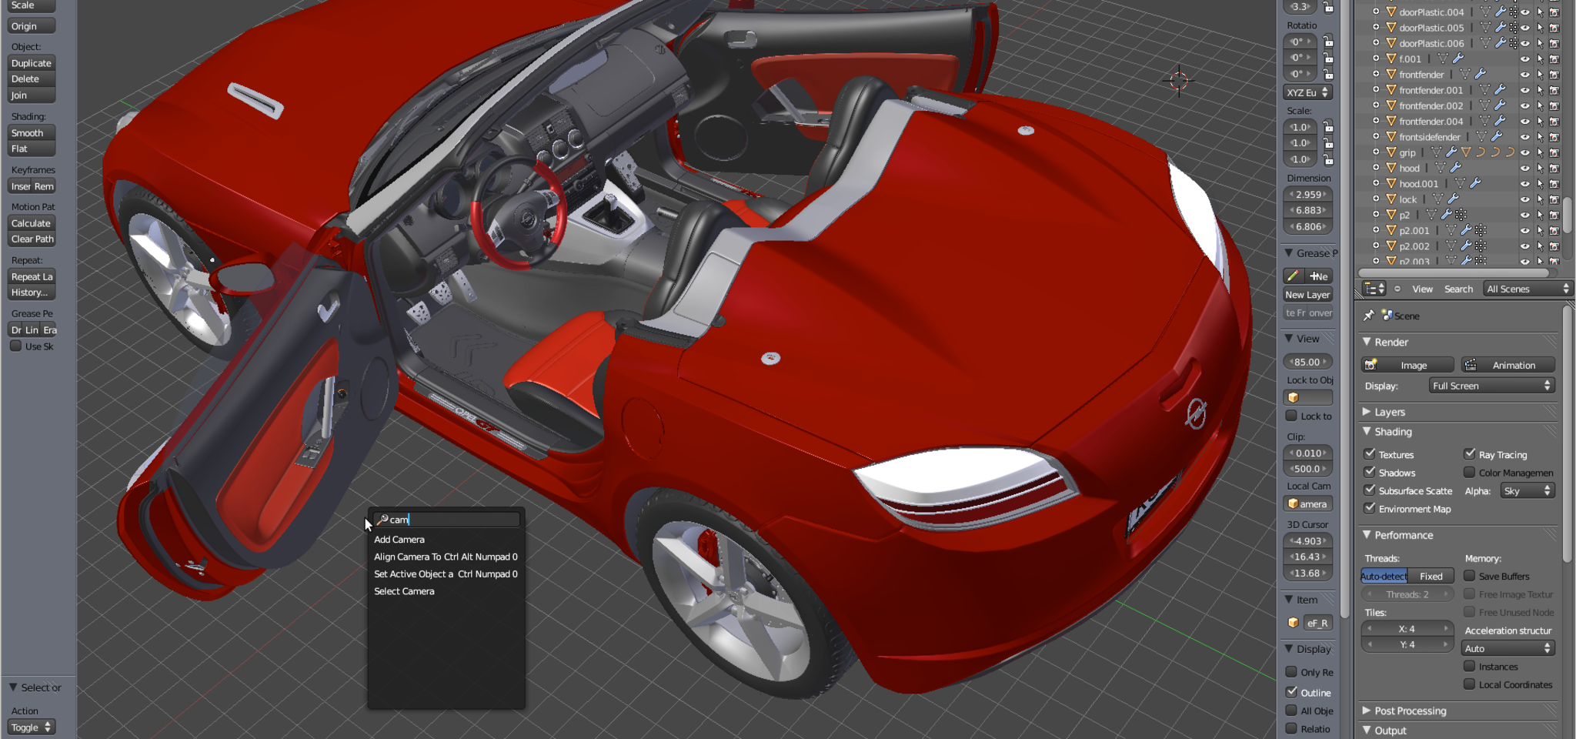Enable the Color Management checkbox
Screen dimensions: 1576x739
(1470, 472)
